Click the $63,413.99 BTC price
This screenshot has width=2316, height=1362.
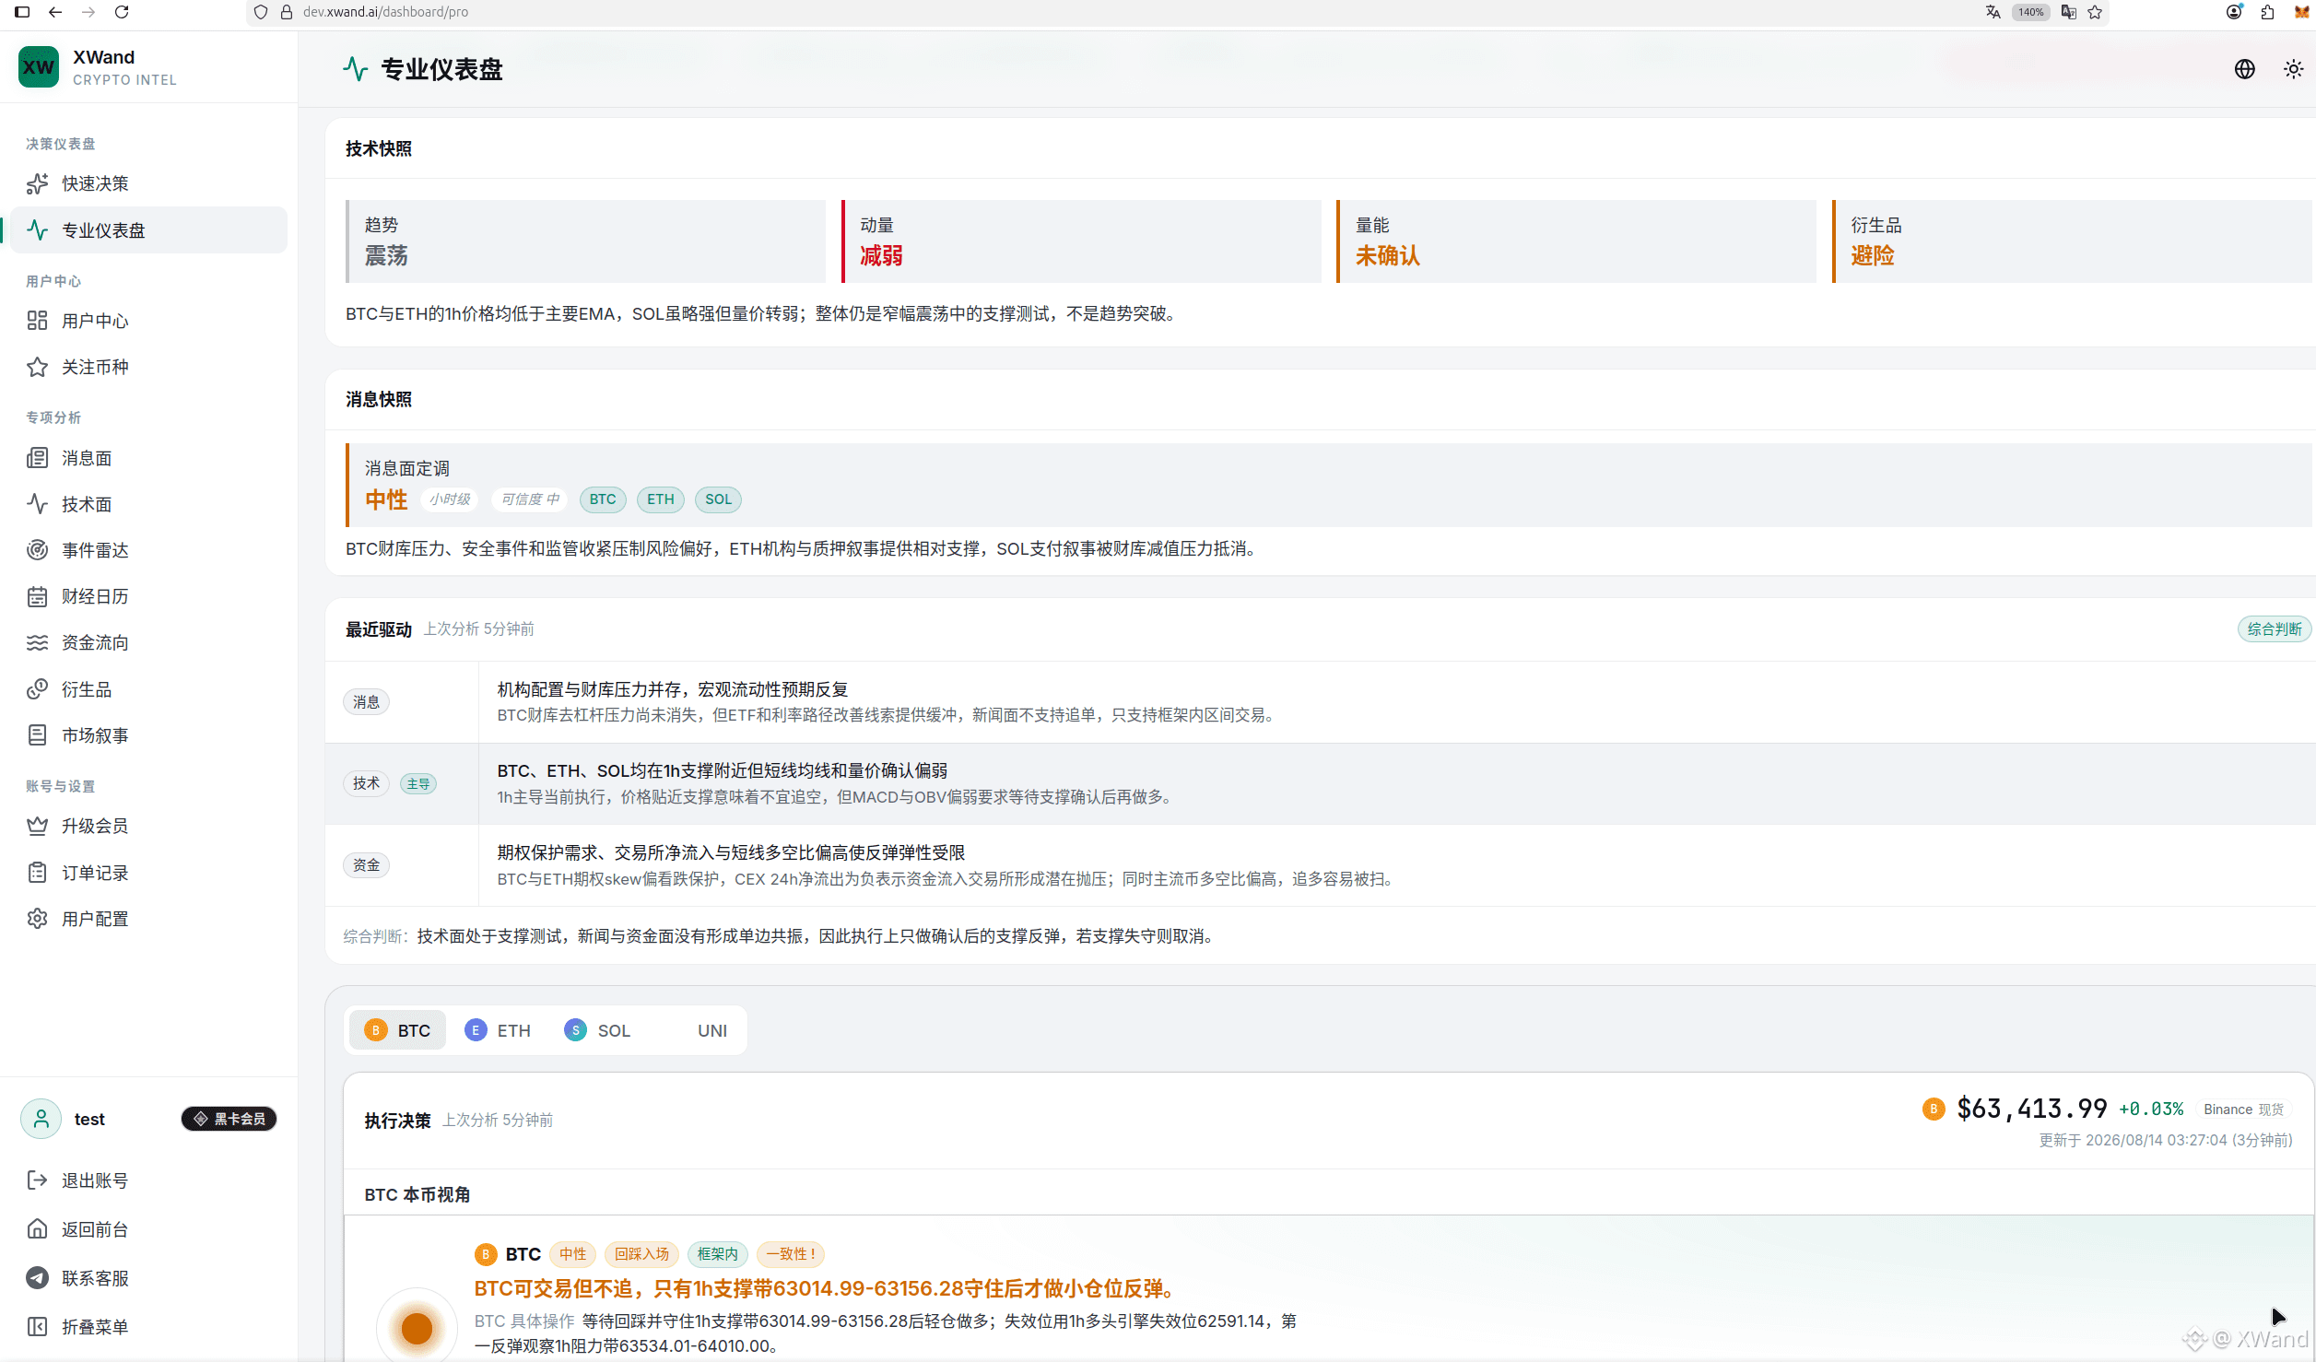pos(2032,1109)
